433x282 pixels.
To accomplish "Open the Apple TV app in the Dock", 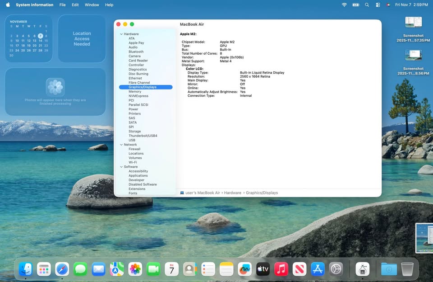I will pos(263,268).
